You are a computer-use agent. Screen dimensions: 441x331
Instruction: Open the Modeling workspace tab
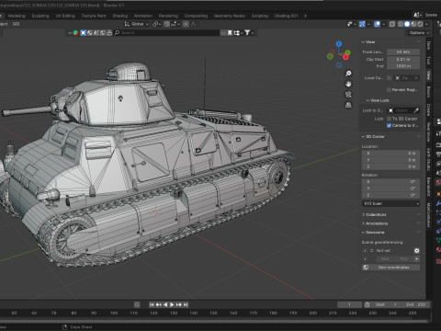tap(17, 16)
